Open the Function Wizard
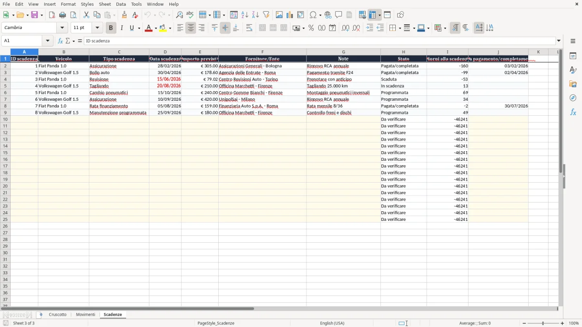Screen dimensions: 582x327 (x=60, y=41)
